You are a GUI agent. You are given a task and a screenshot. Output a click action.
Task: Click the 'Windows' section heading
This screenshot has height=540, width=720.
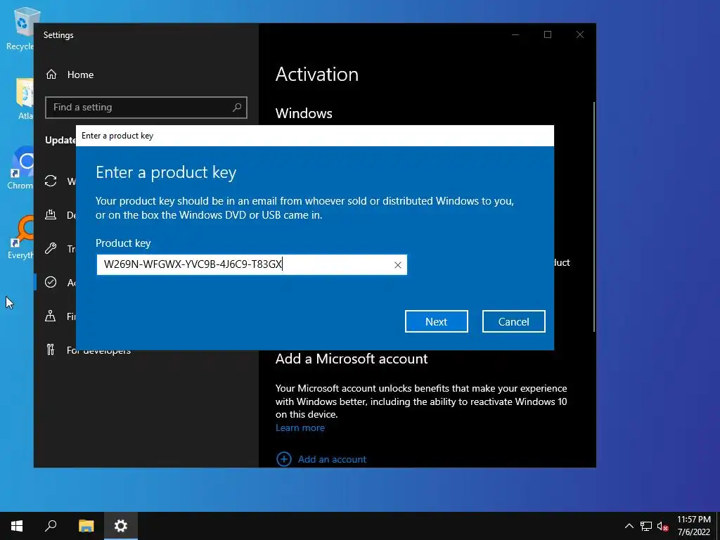[304, 113]
